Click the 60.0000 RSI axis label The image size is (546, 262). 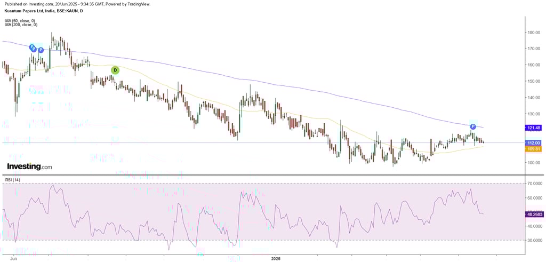click(x=535, y=197)
